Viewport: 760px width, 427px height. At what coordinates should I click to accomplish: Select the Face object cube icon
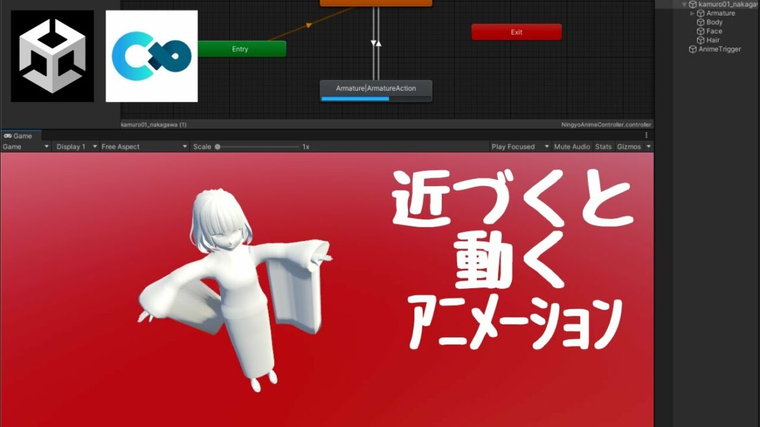coord(700,31)
